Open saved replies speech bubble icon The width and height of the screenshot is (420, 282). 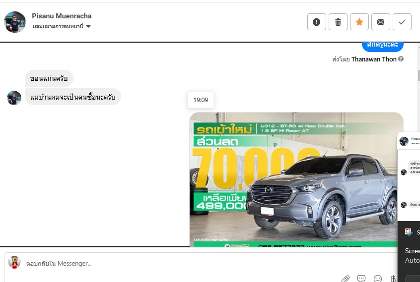pyautogui.click(x=361, y=279)
